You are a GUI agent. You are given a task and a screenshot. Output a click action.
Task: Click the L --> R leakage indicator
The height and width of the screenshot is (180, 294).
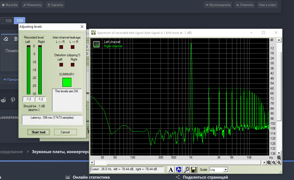click(x=73, y=47)
